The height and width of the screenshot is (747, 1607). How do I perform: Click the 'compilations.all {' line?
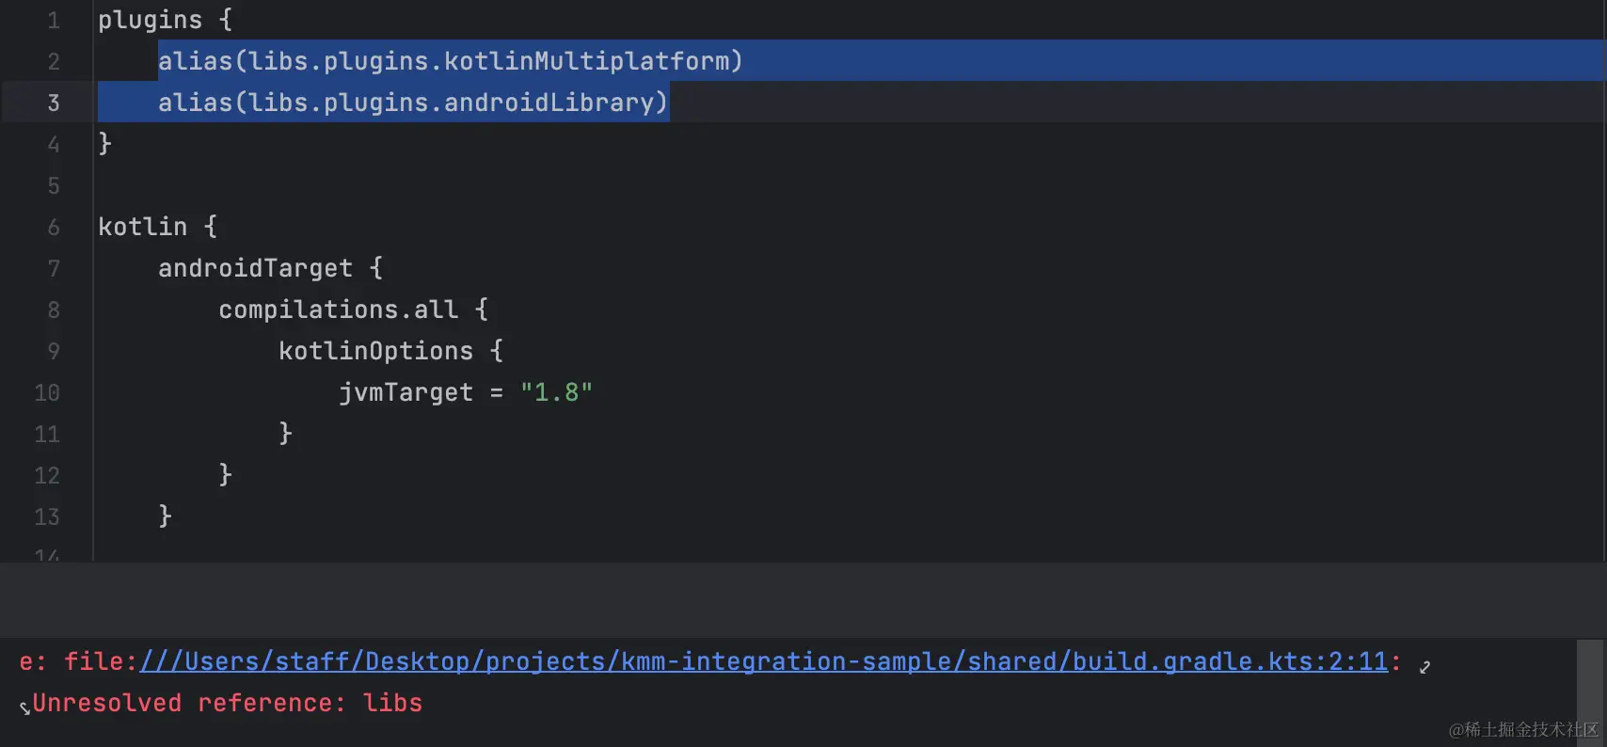point(354,310)
